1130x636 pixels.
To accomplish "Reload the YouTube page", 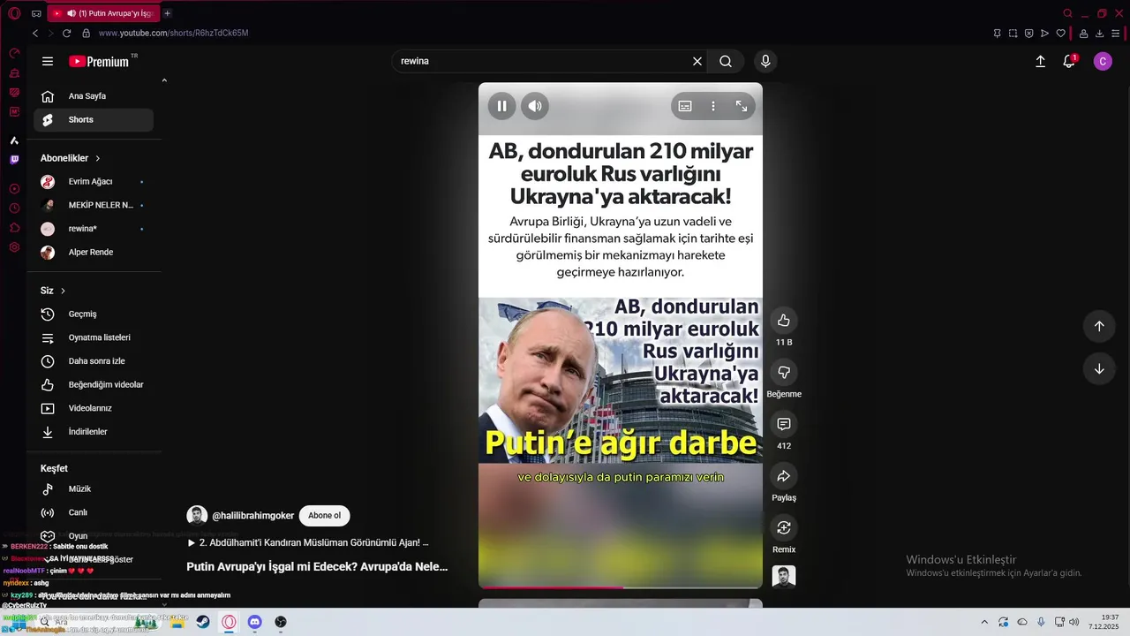I will click(x=66, y=33).
